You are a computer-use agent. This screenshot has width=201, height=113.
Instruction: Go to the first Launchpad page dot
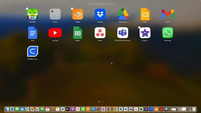pyautogui.click(x=97, y=102)
